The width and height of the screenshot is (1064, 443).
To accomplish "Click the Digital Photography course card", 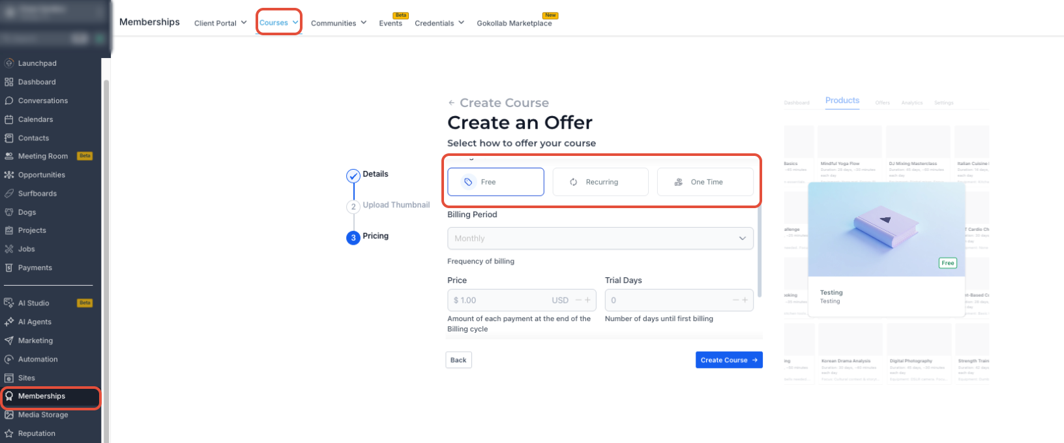I will pyautogui.click(x=919, y=353).
